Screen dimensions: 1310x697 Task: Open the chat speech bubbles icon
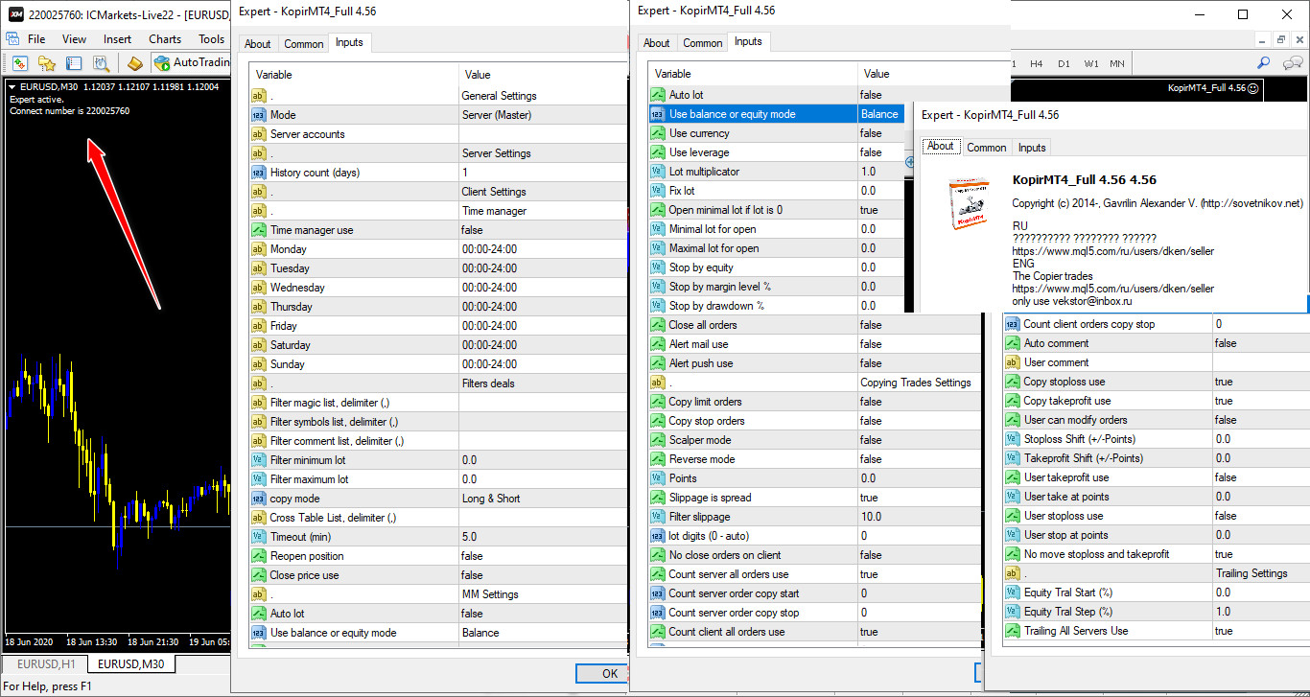(x=1293, y=63)
